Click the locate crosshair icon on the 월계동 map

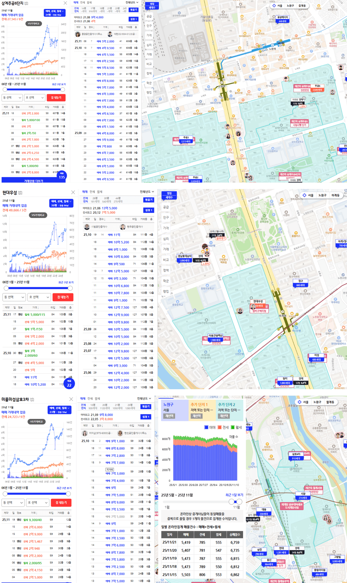click(x=299, y=402)
